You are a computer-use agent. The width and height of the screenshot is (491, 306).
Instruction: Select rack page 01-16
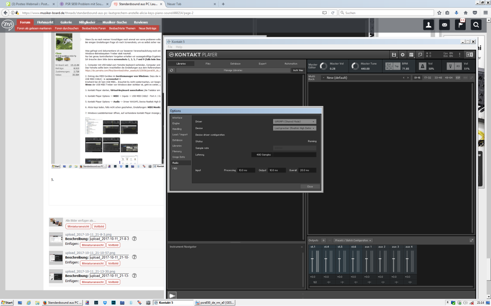pyautogui.click(x=417, y=78)
